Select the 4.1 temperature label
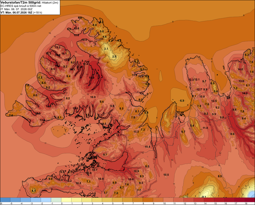Screen dimensions: 255x205 (x=33, y=191)
